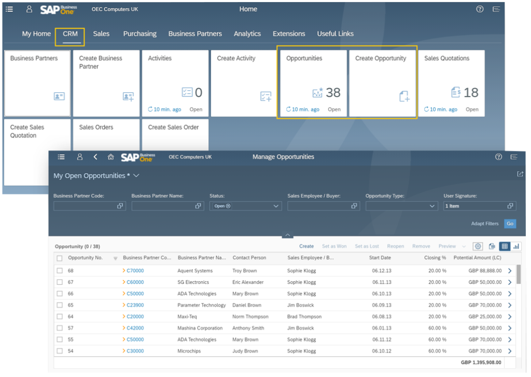Open the Activities tile

point(175,83)
